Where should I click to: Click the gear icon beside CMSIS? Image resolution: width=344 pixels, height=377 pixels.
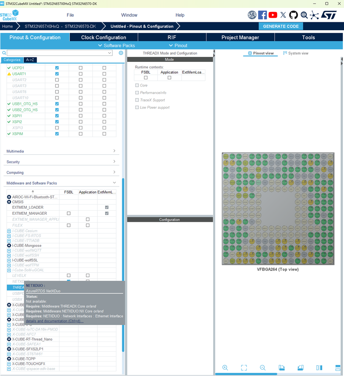pyautogui.click(x=9, y=202)
